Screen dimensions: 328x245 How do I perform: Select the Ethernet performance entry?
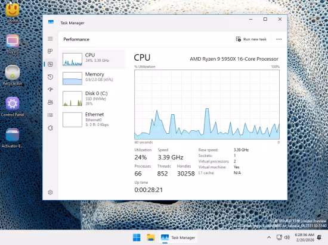pyautogui.click(x=92, y=120)
